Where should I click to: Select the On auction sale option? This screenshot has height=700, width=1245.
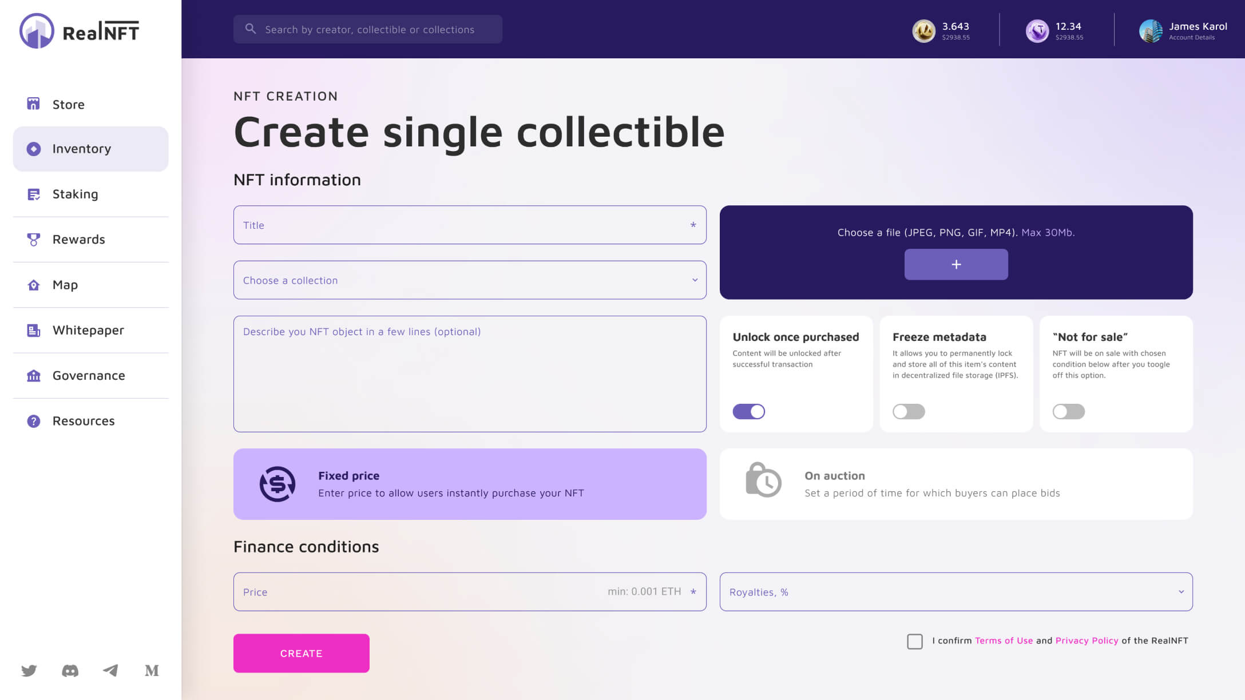pos(955,484)
